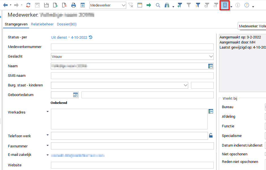This screenshot has width=266, height=170.
Task: Switch to the Relatiebeheer tab
Action: (x=42, y=24)
